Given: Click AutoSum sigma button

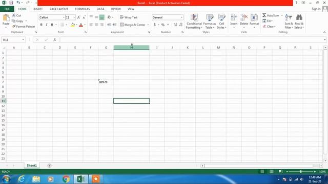Looking at the screenshot, I should click(x=271, y=15).
